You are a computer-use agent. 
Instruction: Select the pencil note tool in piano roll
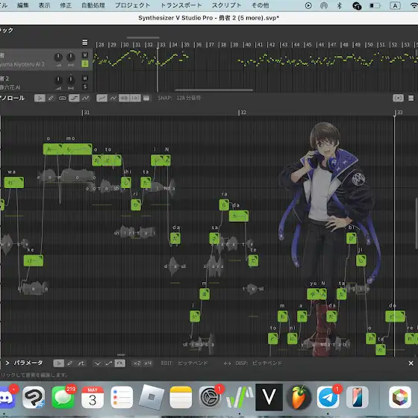coord(51,98)
